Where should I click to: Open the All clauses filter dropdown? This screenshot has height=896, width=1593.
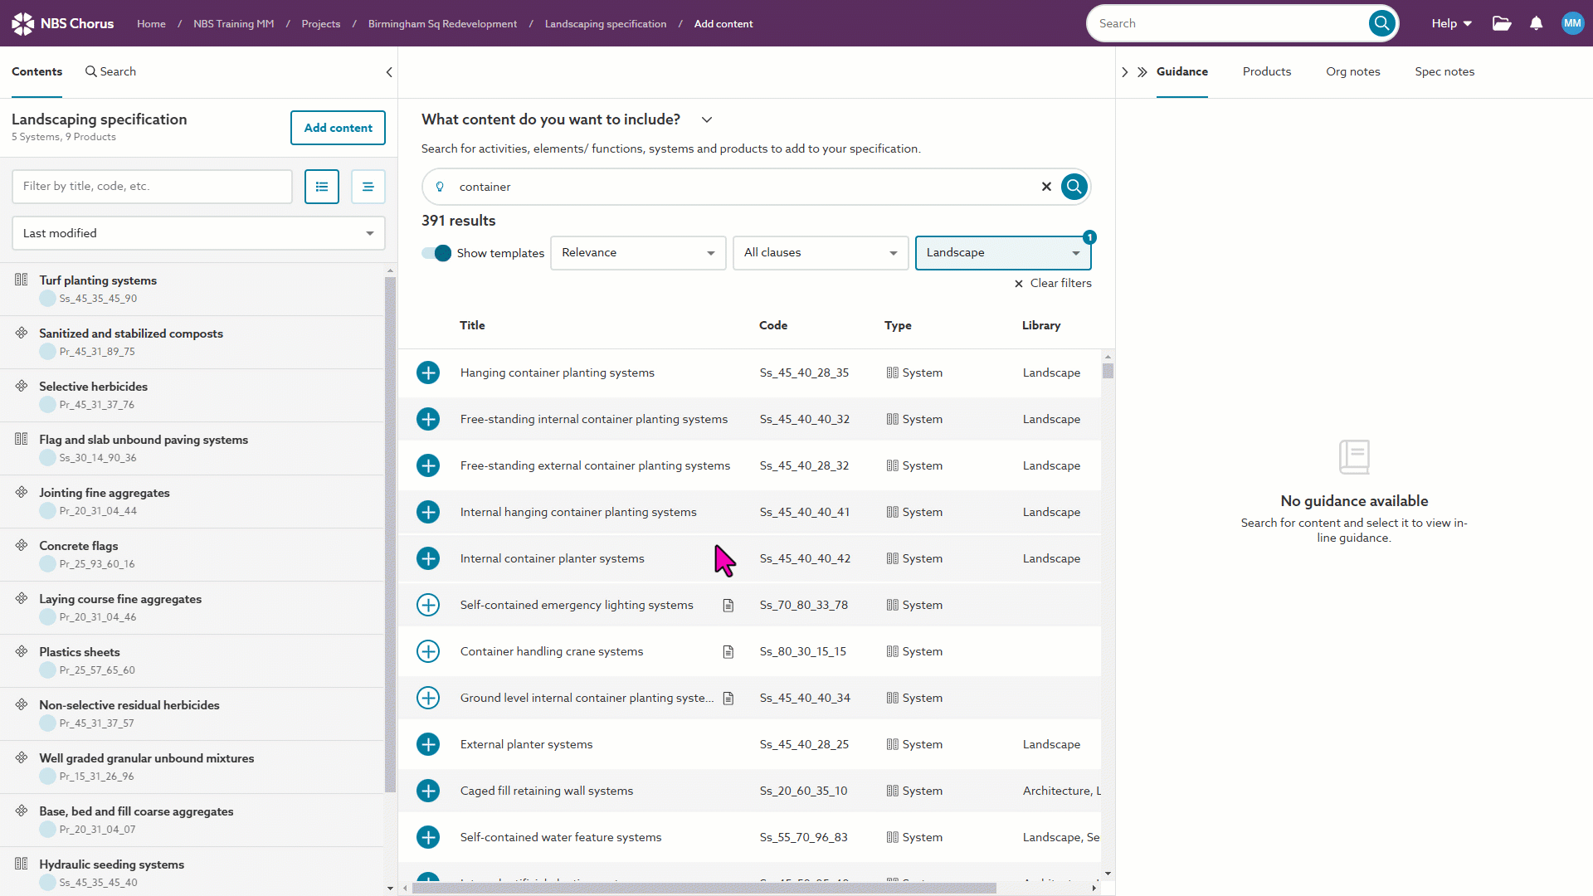pos(820,253)
